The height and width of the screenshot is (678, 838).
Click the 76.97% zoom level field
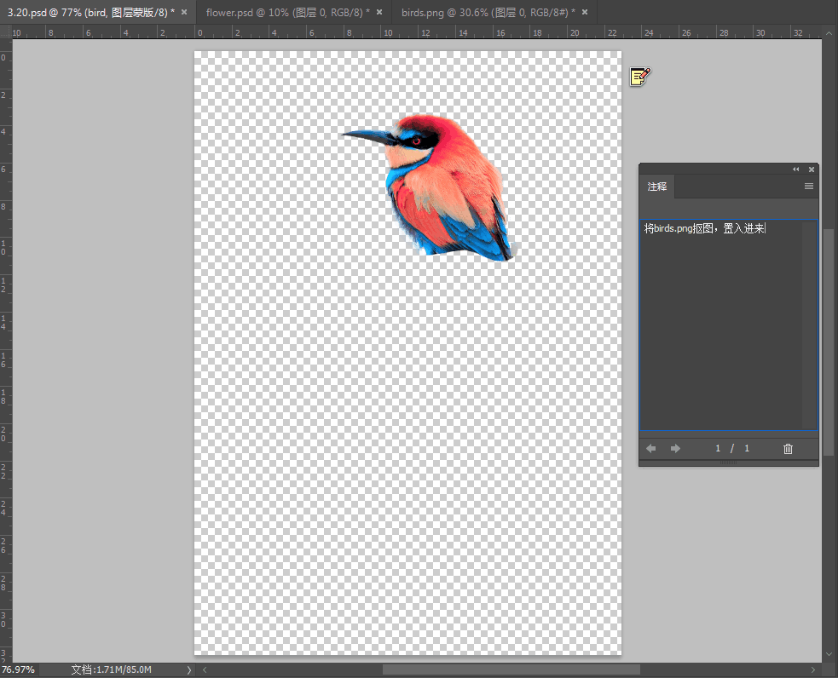19,670
